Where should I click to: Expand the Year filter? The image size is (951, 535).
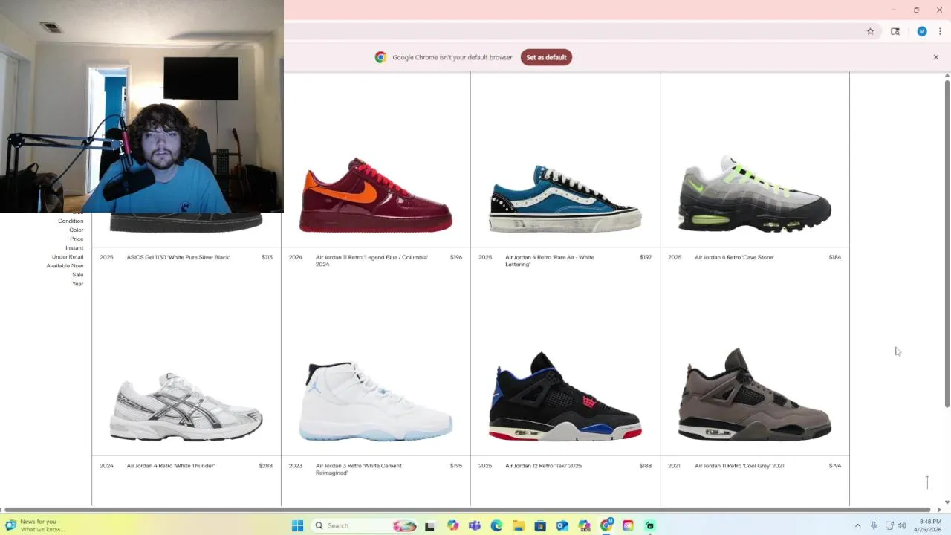78,283
